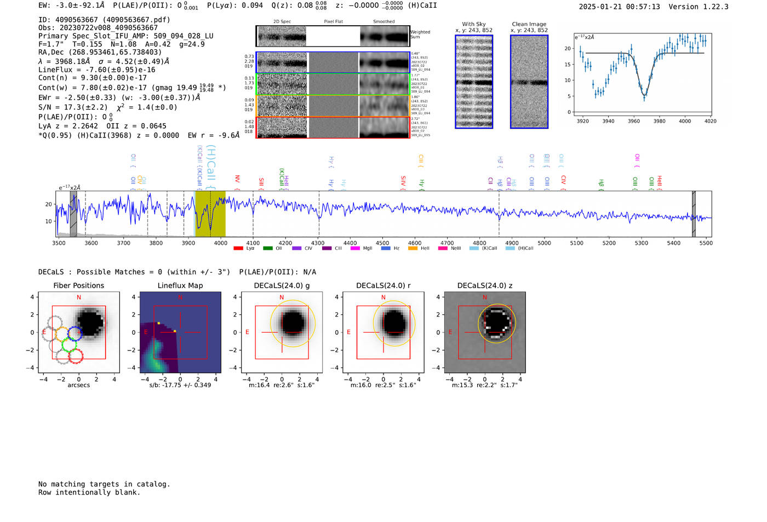Click the Weighted Sum smoothed panel
The image size is (767, 522).
pos(385,36)
